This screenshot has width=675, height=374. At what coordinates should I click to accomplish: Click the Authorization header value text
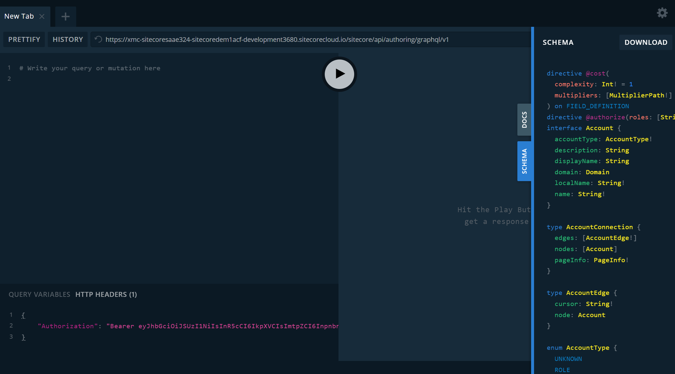(222, 326)
